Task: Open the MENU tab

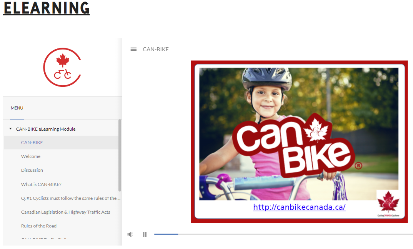Action: tap(17, 108)
